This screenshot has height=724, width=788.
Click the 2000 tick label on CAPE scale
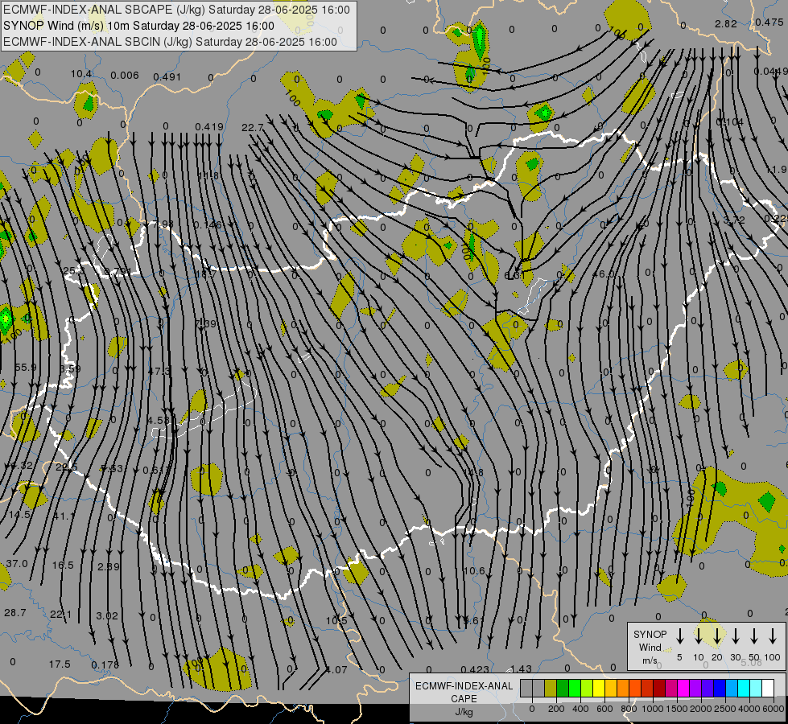pos(700,709)
